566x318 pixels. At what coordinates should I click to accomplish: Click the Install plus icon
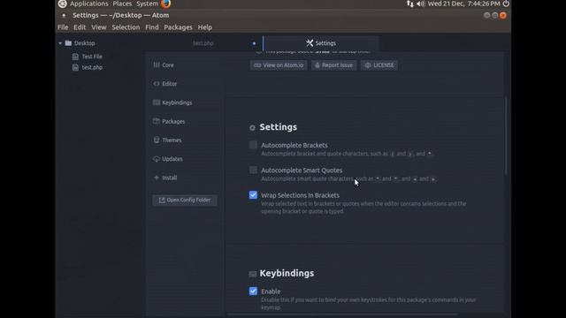pyautogui.click(x=157, y=178)
